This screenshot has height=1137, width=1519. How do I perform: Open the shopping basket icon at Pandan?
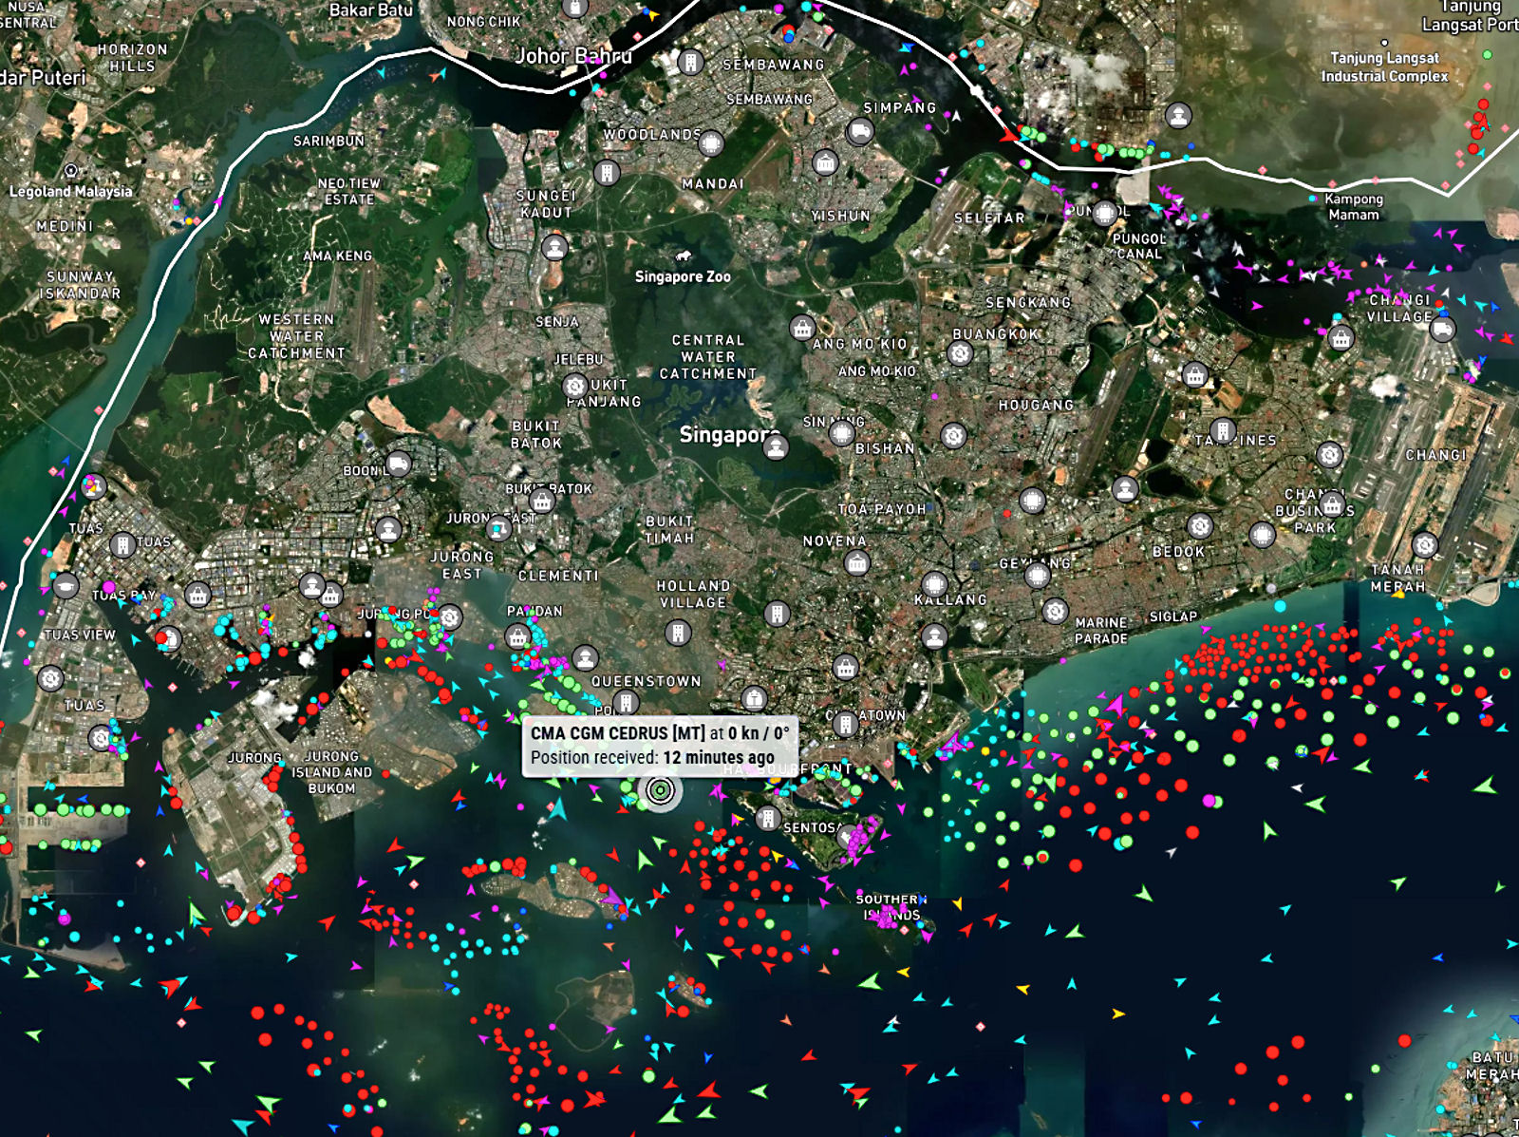pos(517,636)
